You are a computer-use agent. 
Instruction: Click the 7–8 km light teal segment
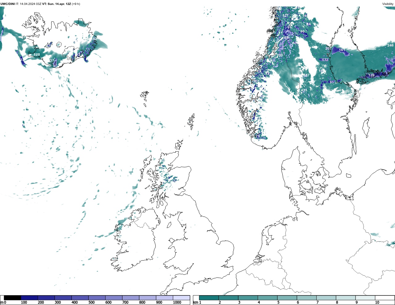pyautogui.click(x=326, y=298)
